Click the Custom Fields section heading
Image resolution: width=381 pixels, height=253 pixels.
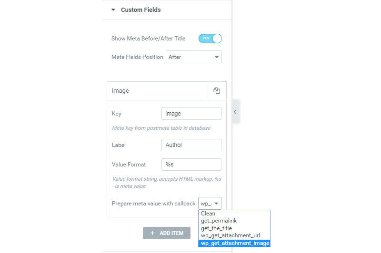[141, 10]
